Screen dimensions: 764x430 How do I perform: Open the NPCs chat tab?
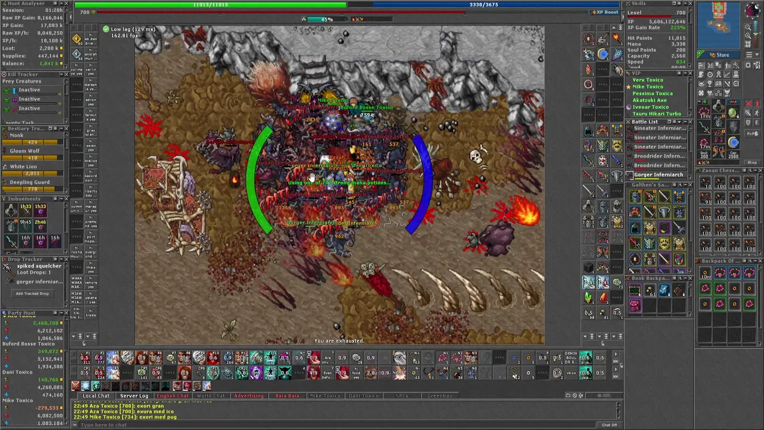click(x=402, y=395)
